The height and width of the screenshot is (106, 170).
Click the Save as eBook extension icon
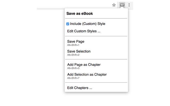tap(122, 5)
